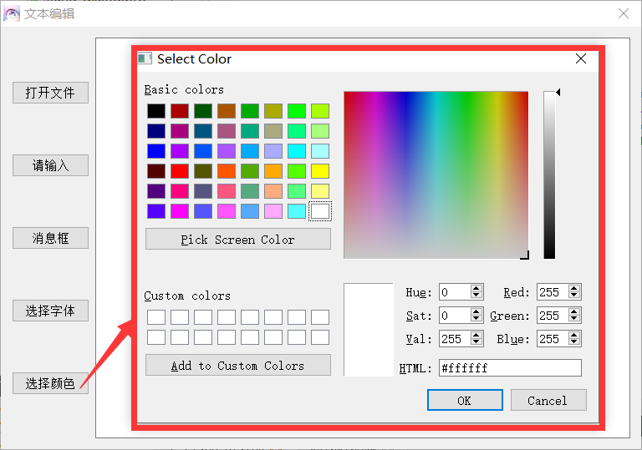Image resolution: width=642 pixels, height=450 pixels.
Task: Click Pick Screen Color button
Action: pyautogui.click(x=238, y=239)
